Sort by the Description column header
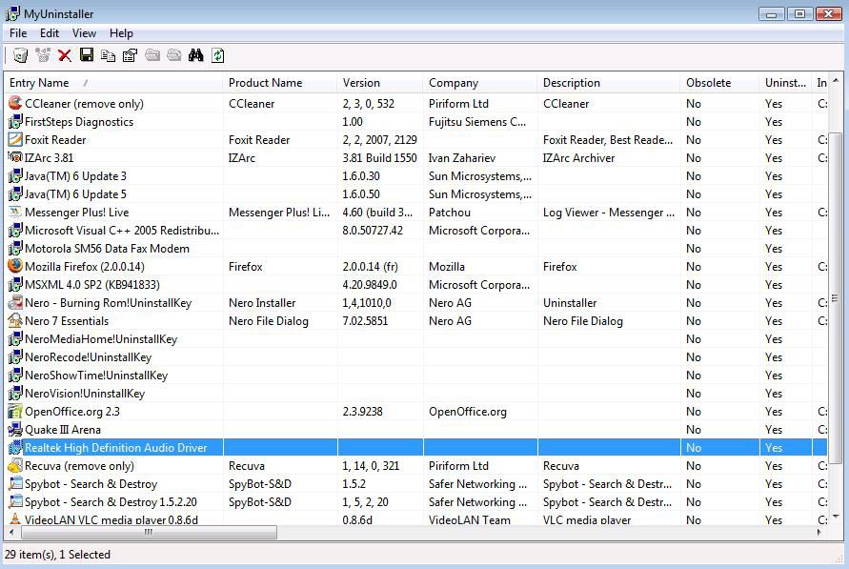The image size is (849, 569). 609,83
